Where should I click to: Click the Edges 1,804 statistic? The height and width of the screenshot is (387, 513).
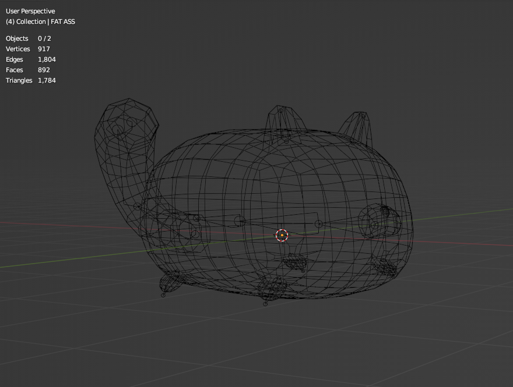coord(31,59)
